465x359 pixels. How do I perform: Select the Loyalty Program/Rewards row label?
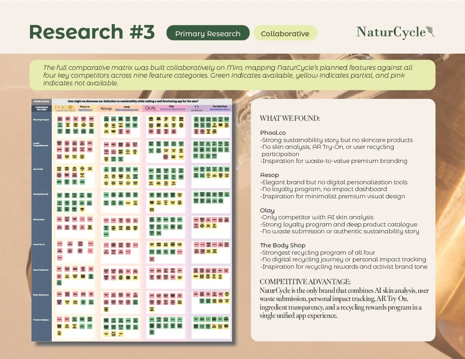[x=41, y=144]
